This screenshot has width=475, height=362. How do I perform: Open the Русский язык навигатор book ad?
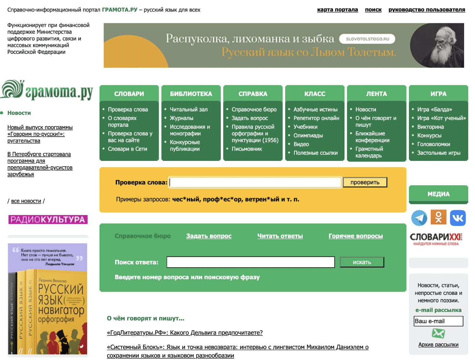tap(48, 299)
